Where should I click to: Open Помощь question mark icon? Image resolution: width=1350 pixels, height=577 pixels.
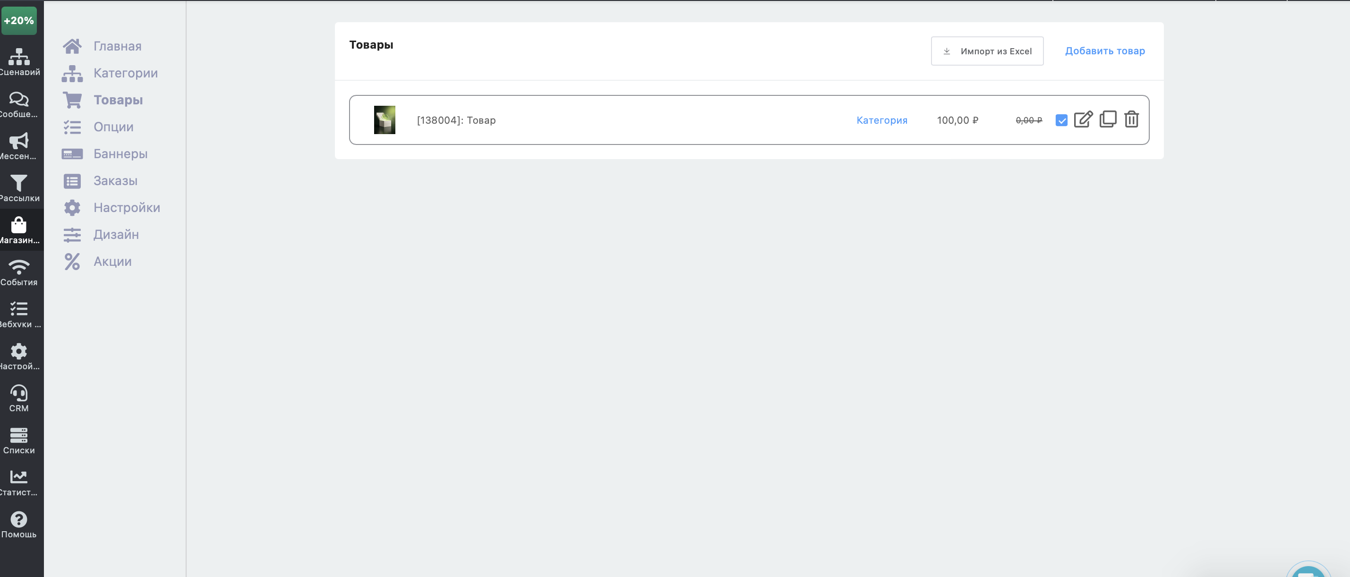coord(19,524)
